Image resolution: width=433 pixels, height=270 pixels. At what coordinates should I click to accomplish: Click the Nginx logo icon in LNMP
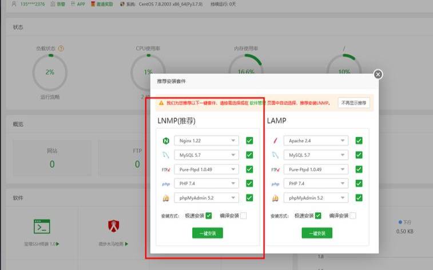click(166, 140)
